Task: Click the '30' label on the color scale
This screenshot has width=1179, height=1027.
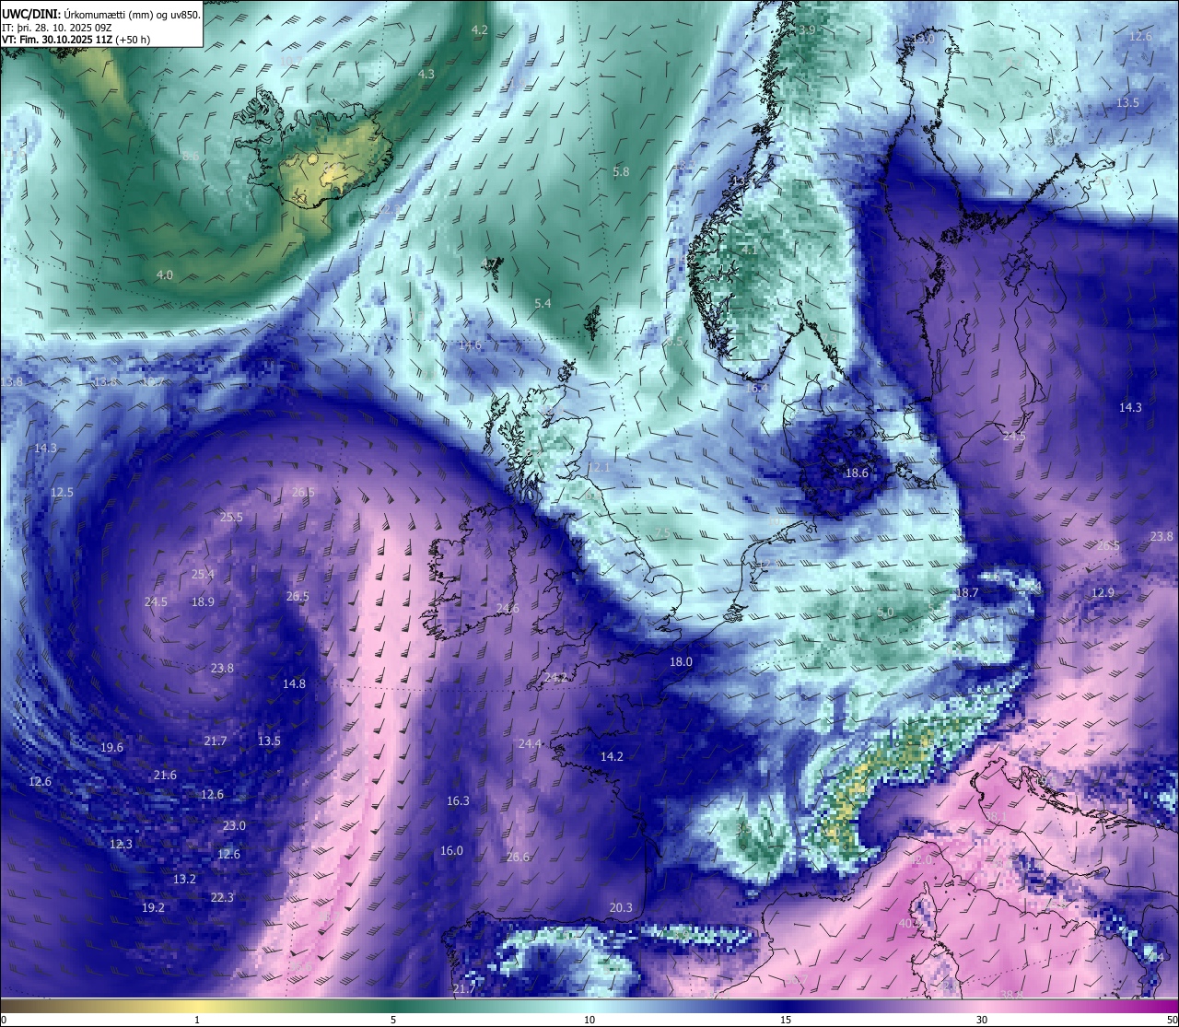Action: [x=982, y=1020]
